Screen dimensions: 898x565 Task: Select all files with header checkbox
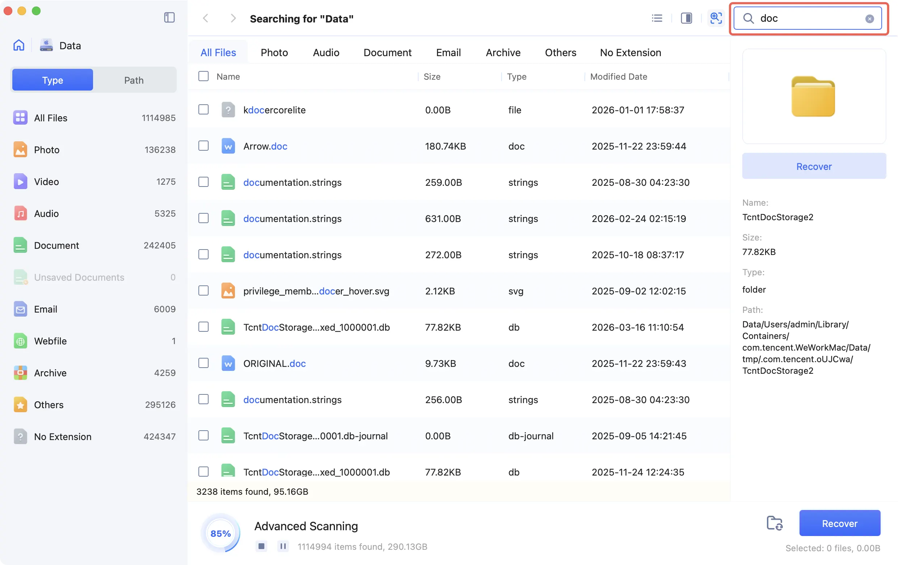203,76
